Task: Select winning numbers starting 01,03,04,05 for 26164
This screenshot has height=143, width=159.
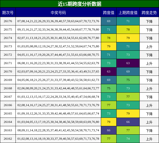Action: [58, 122]
